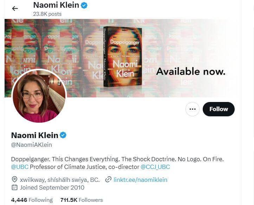The width and height of the screenshot is (254, 205).
Task: Open the Doppelganger banner header image
Action: tap(123, 58)
